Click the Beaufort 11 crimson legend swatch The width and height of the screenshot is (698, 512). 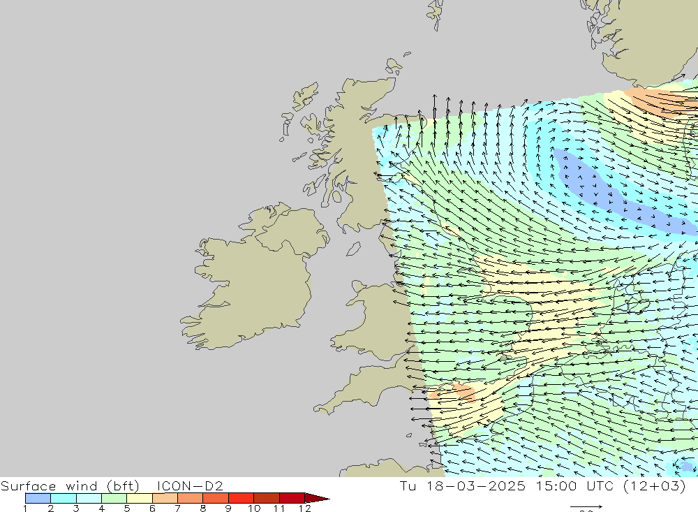click(x=292, y=498)
